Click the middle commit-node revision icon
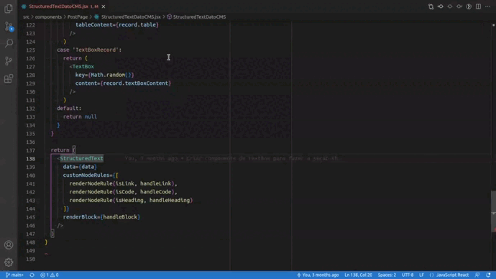 450,6
